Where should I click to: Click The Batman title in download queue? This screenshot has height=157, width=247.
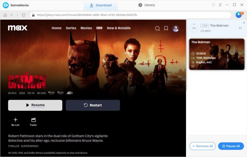[219, 25]
